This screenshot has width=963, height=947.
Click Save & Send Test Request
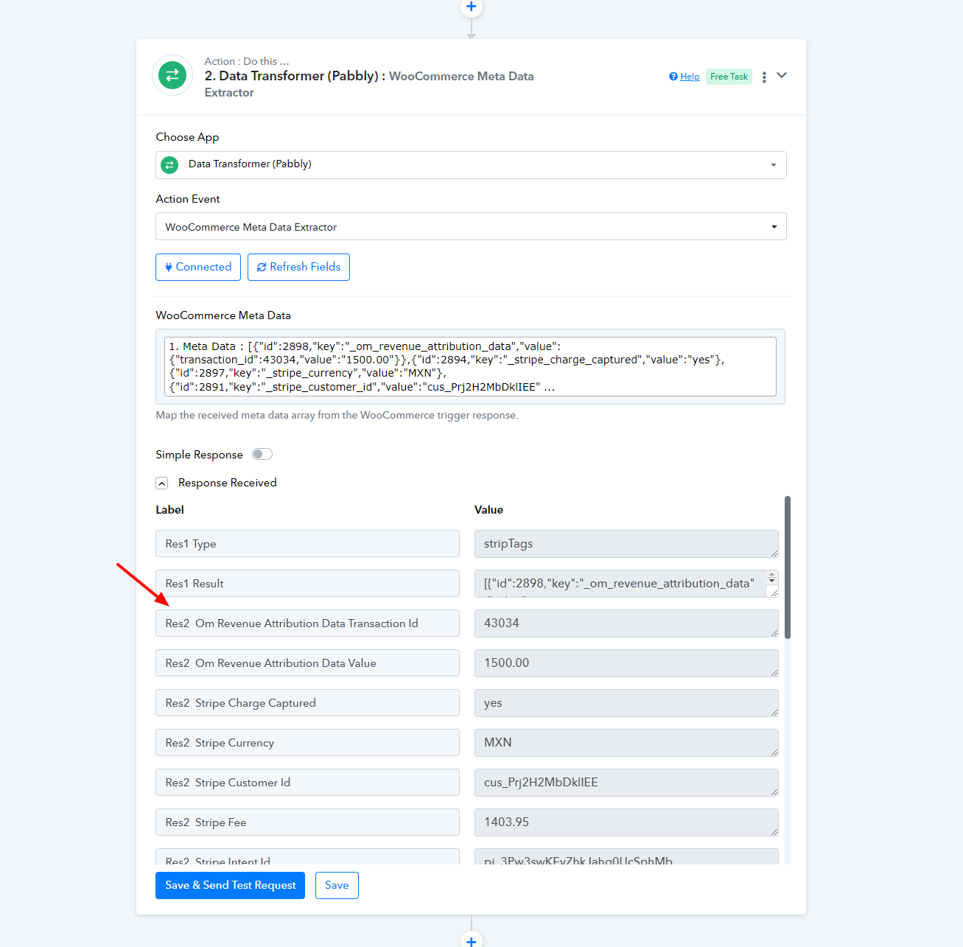pos(230,885)
